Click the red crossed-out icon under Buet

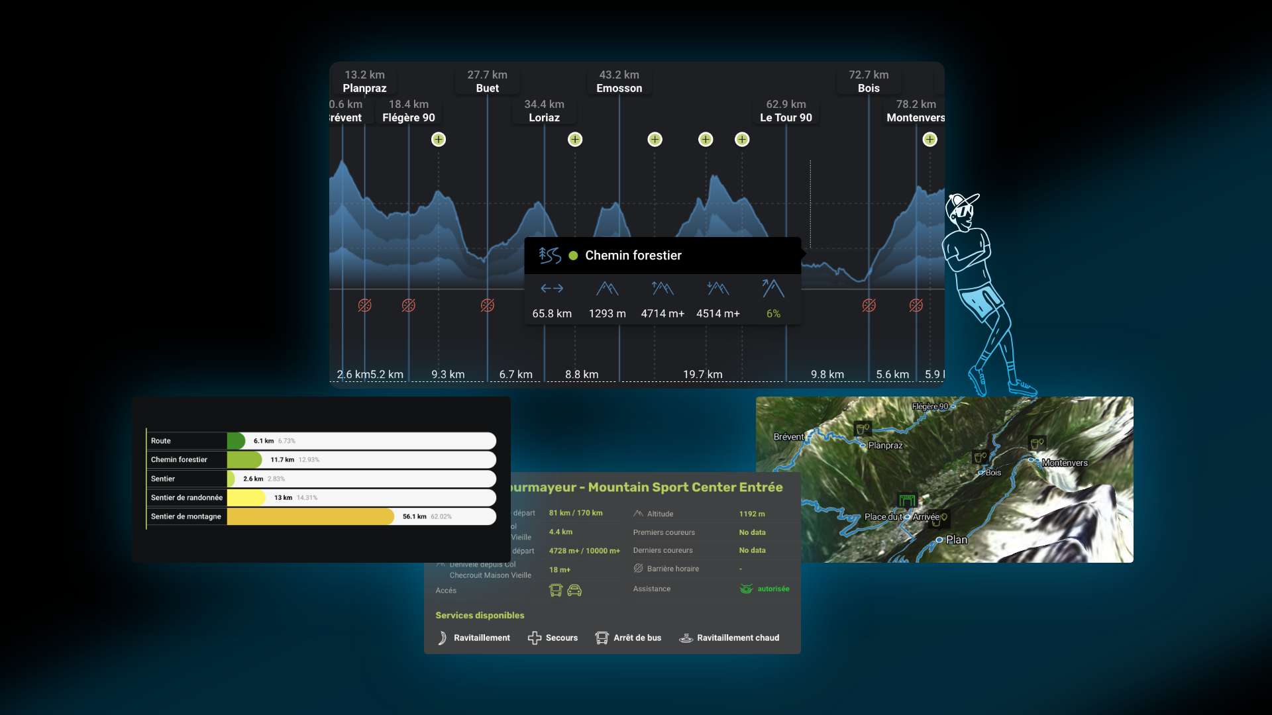488,305
